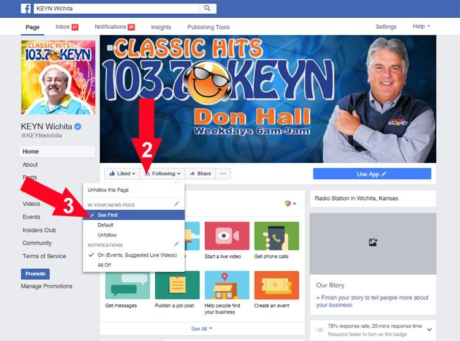Click Publish a job post icon
460x341 pixels.
point(177,285)
